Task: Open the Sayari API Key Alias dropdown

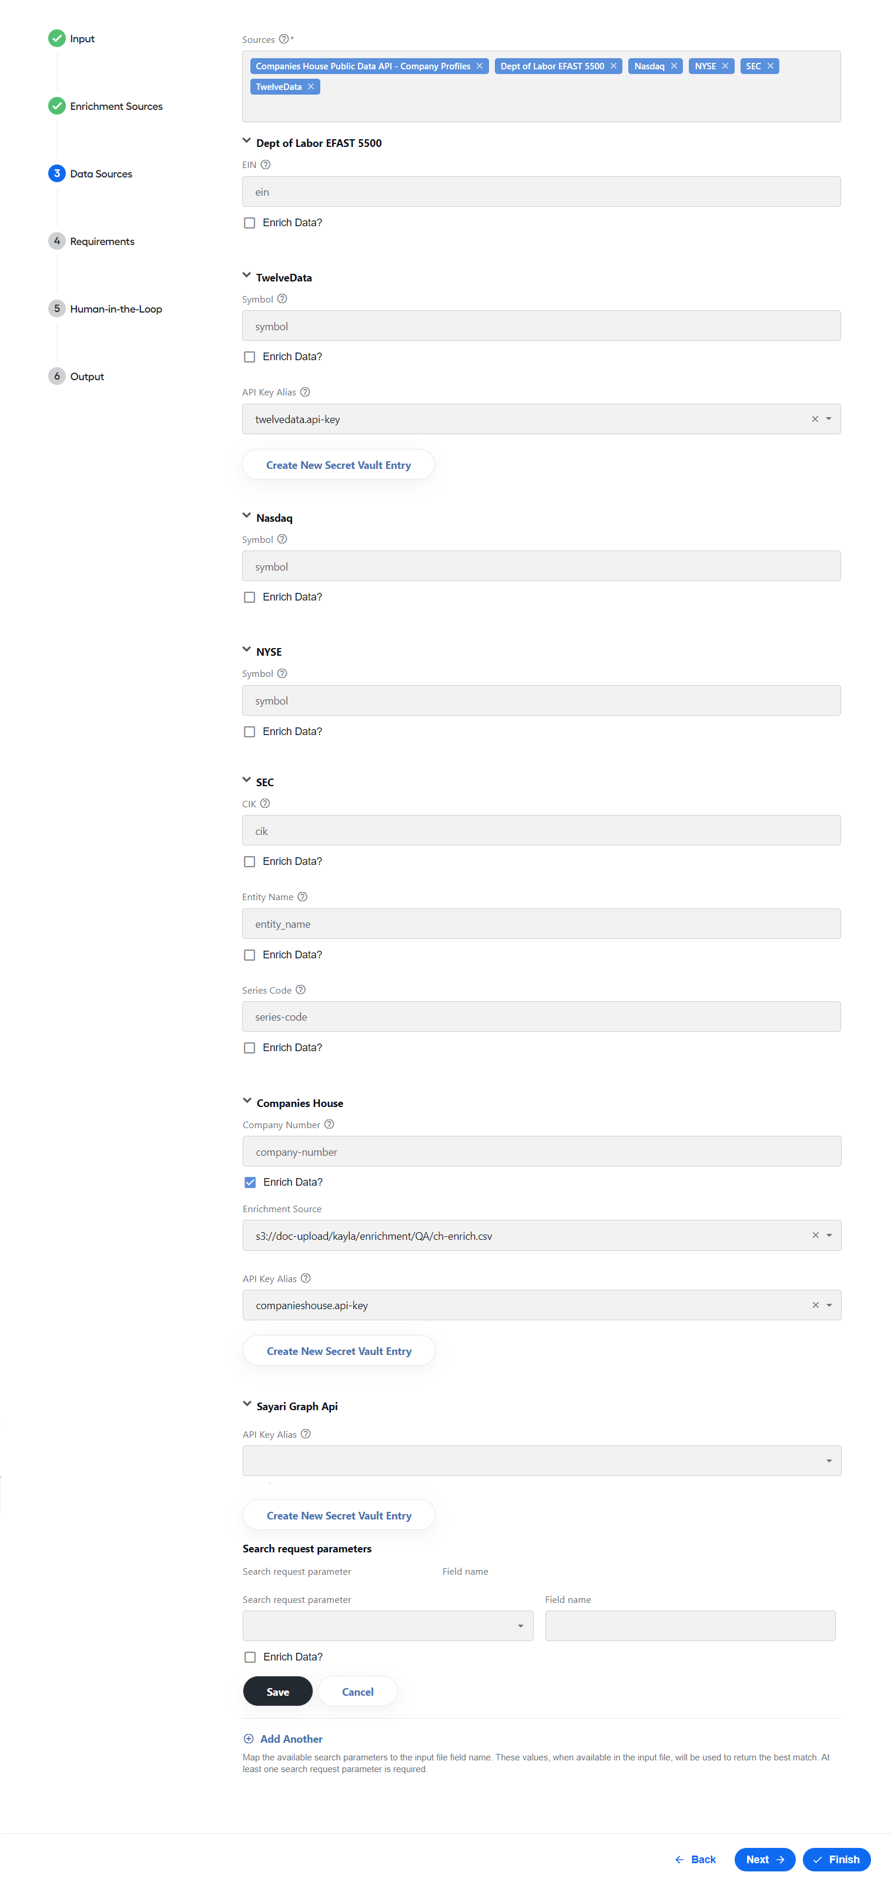Action: (542, 1461)
